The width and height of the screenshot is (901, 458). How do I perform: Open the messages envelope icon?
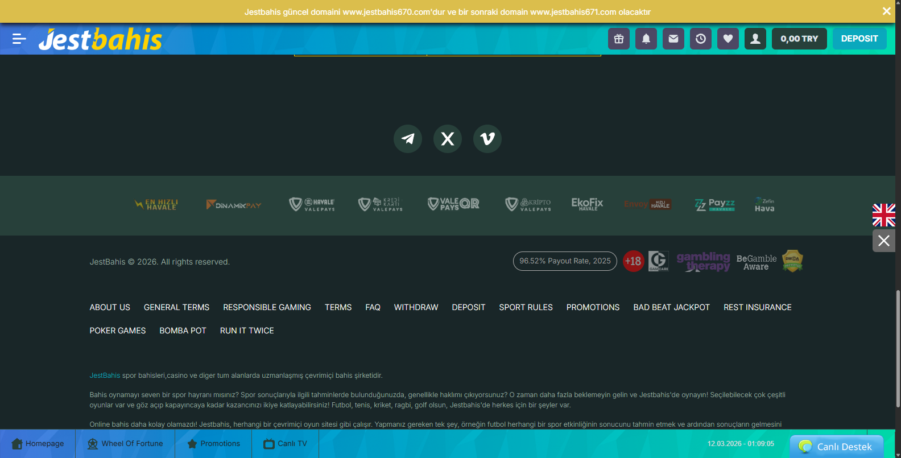click(x=673, y=39)
